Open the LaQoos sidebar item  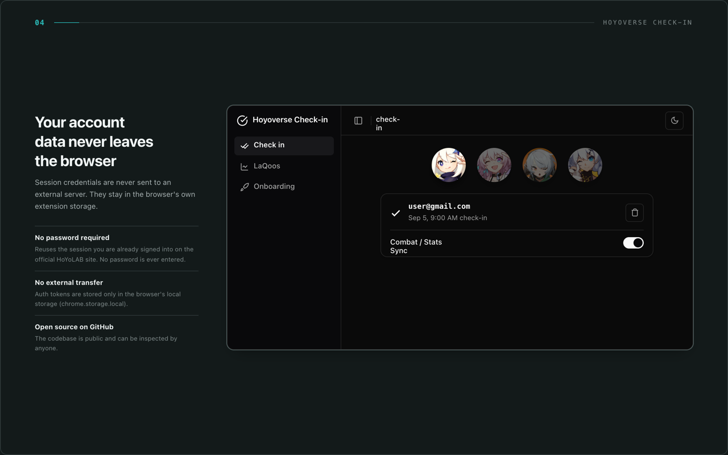(x=284, y=166)
